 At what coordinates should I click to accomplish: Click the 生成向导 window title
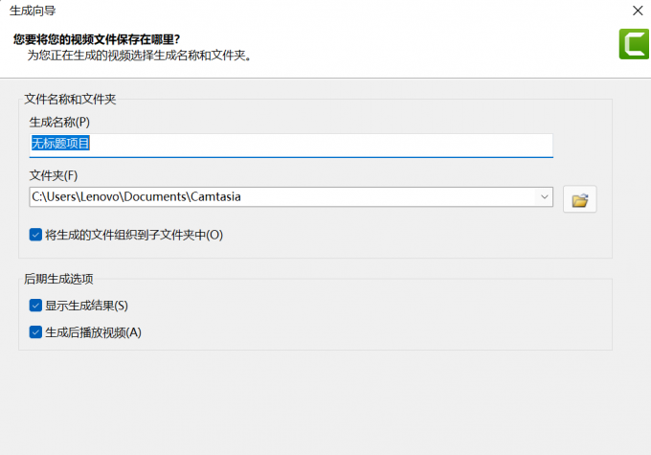33,11
